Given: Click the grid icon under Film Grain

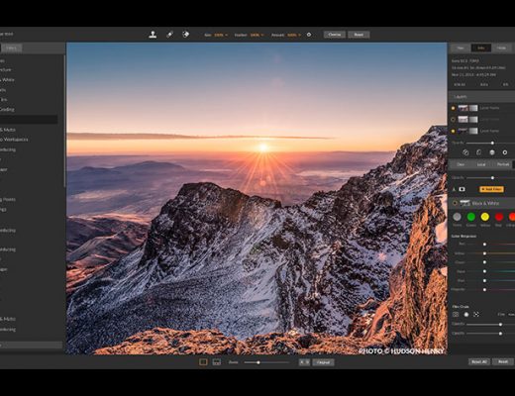Looking at the screenshot, I should point(456,315).
